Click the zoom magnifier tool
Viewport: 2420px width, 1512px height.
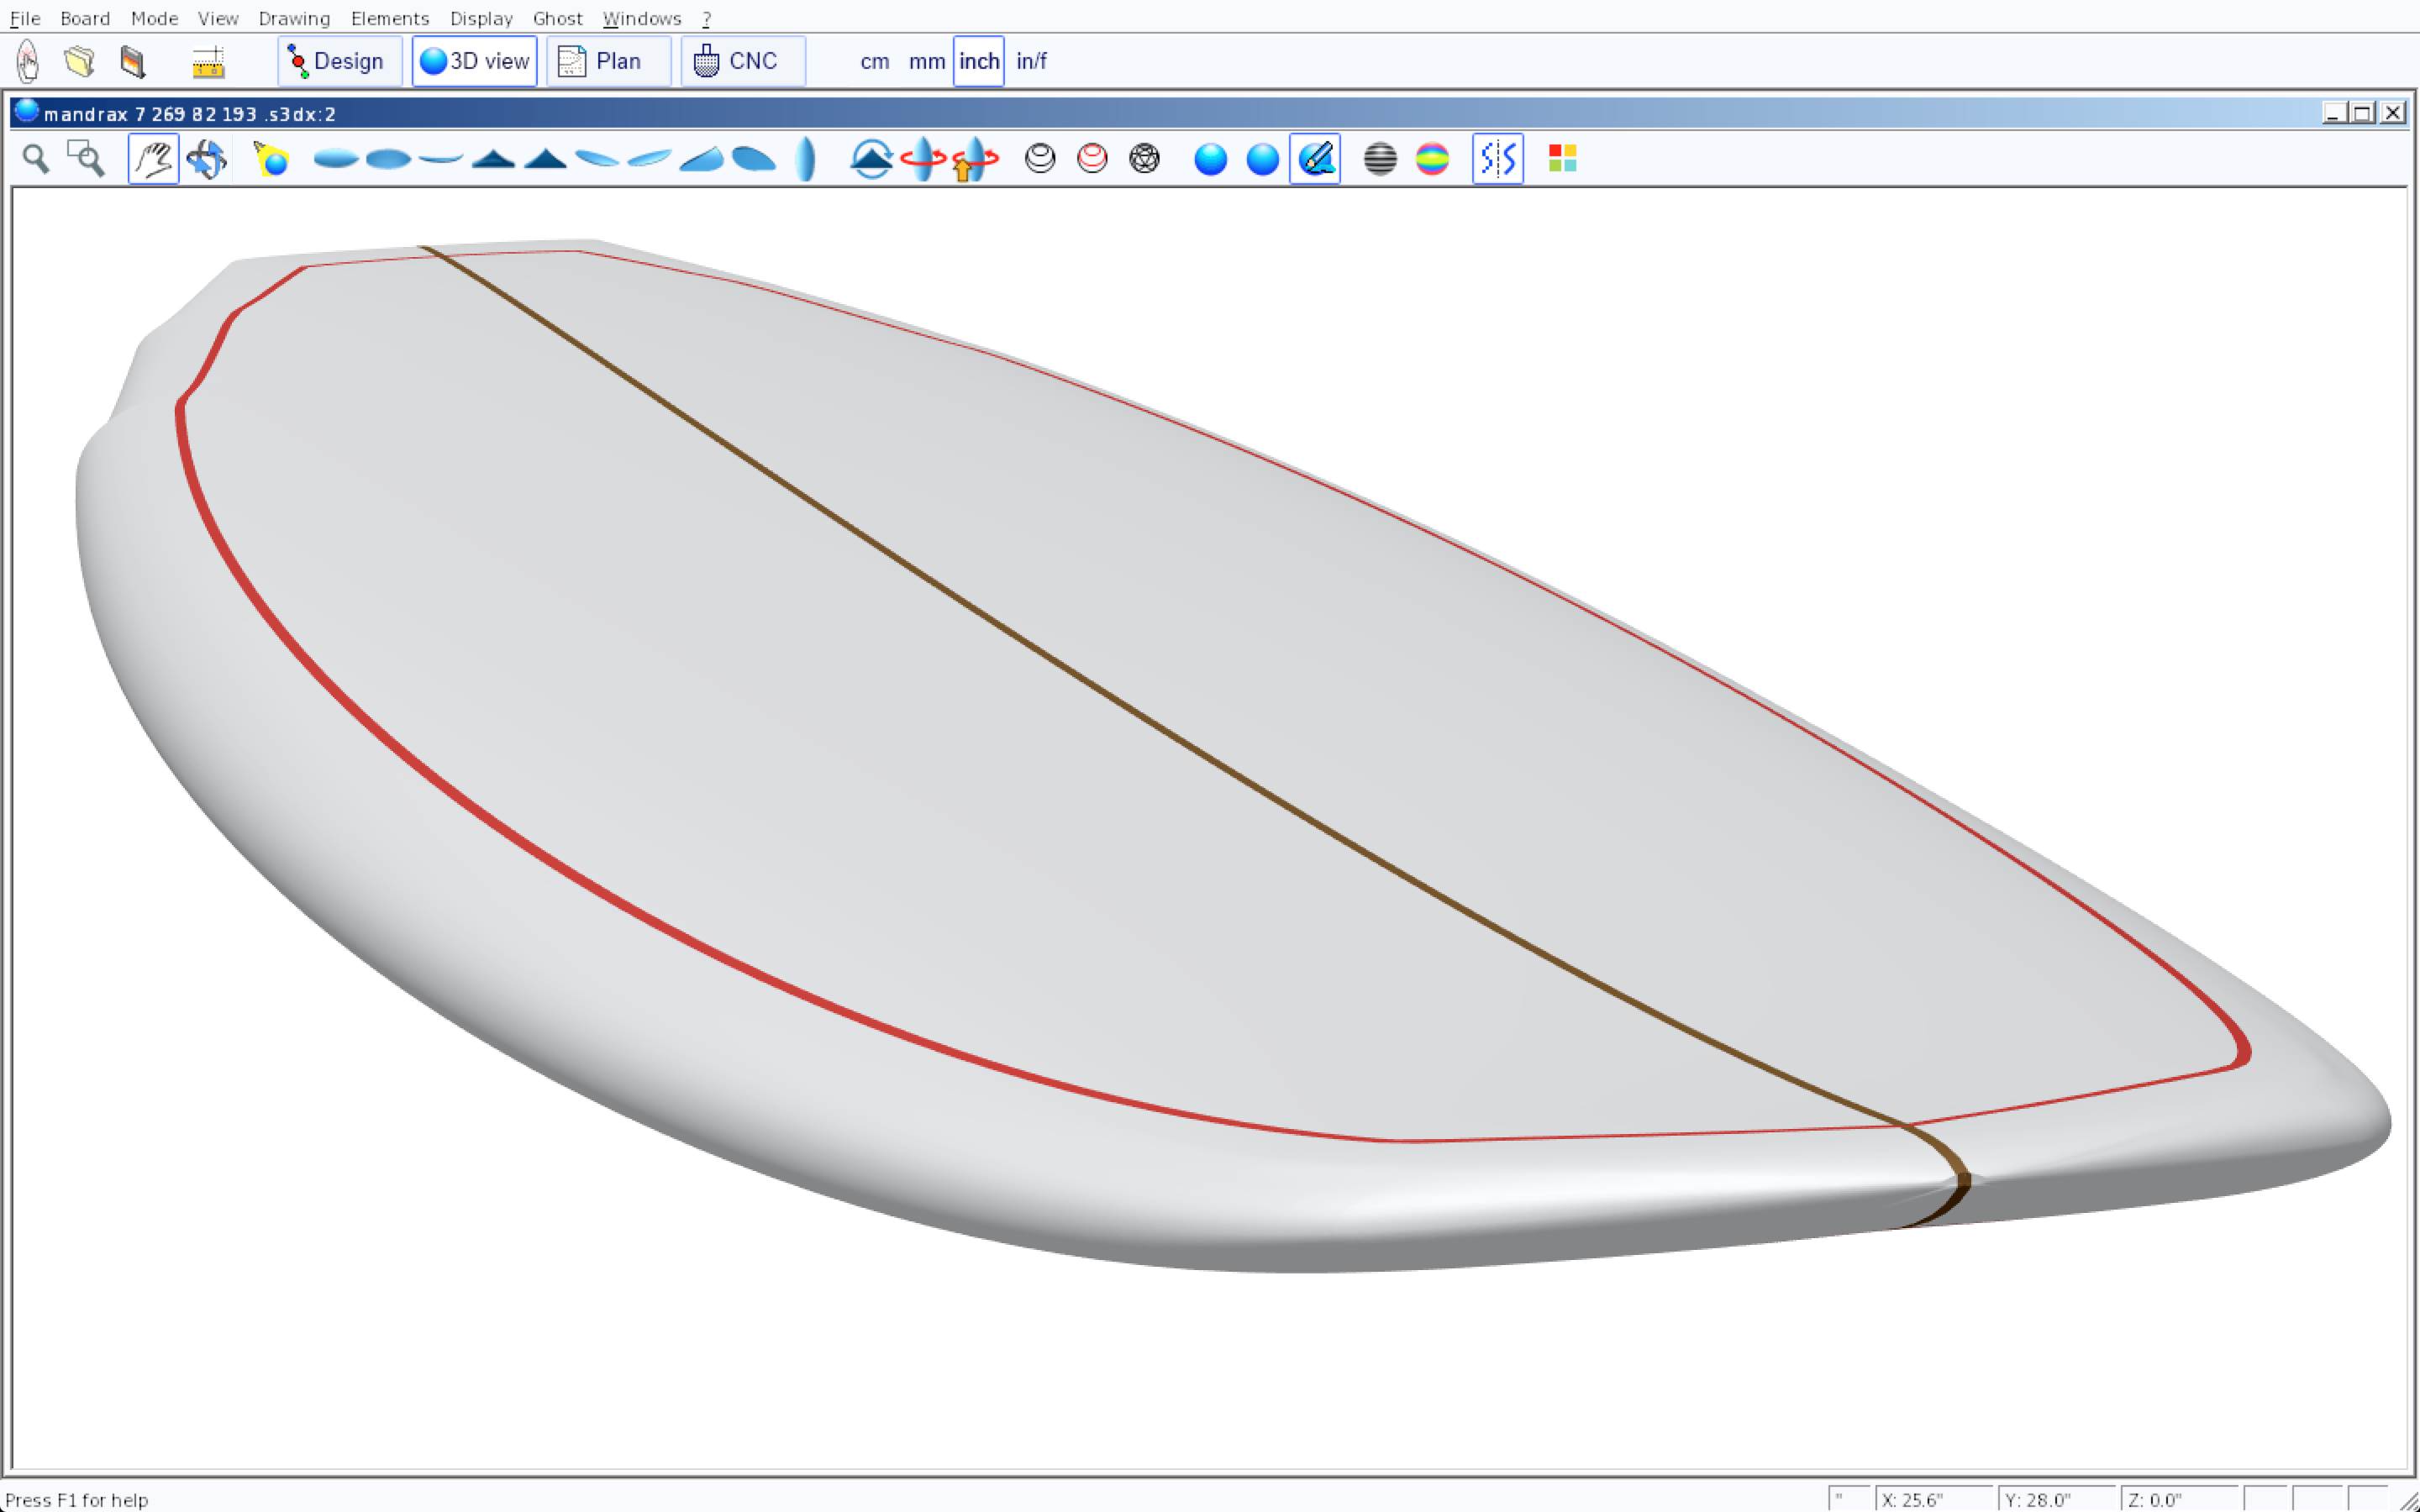point(36,159)
